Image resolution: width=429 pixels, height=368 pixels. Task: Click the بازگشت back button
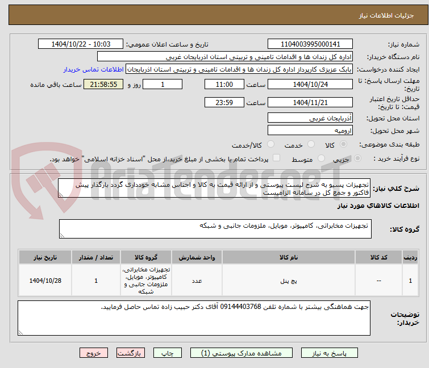[131, 353]
